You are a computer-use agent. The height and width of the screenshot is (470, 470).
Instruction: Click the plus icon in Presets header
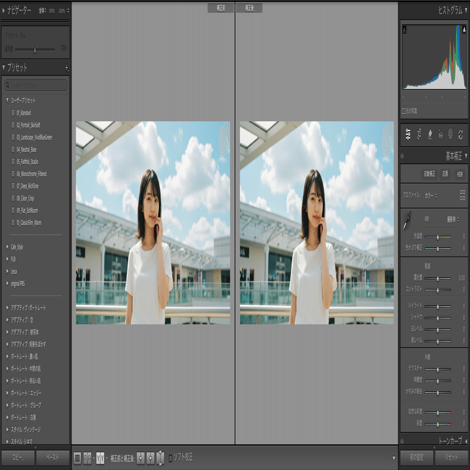[66, 68]
